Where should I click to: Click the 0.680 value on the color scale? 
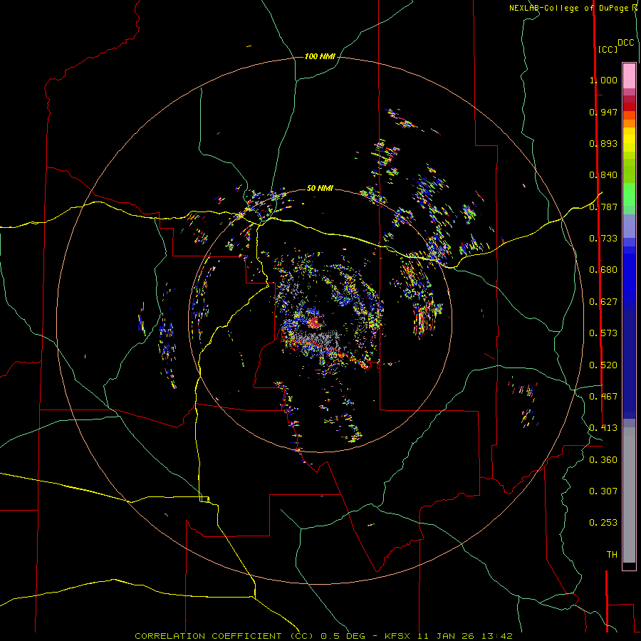603,270
